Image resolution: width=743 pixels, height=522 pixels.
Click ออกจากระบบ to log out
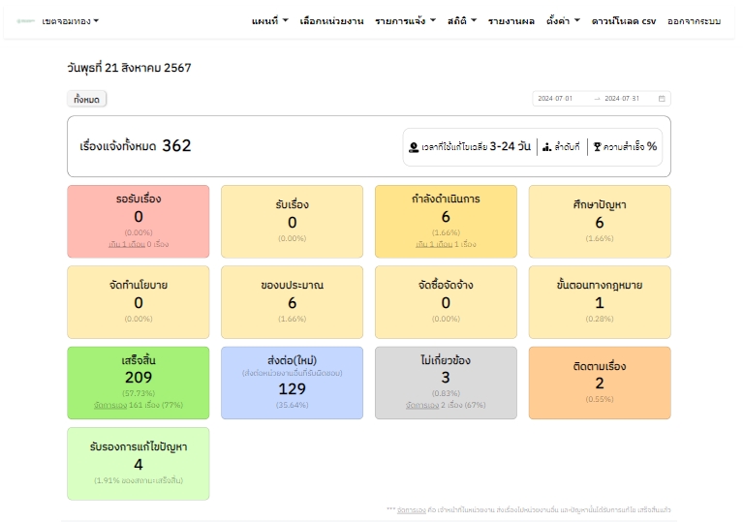[x=694, y=20]
